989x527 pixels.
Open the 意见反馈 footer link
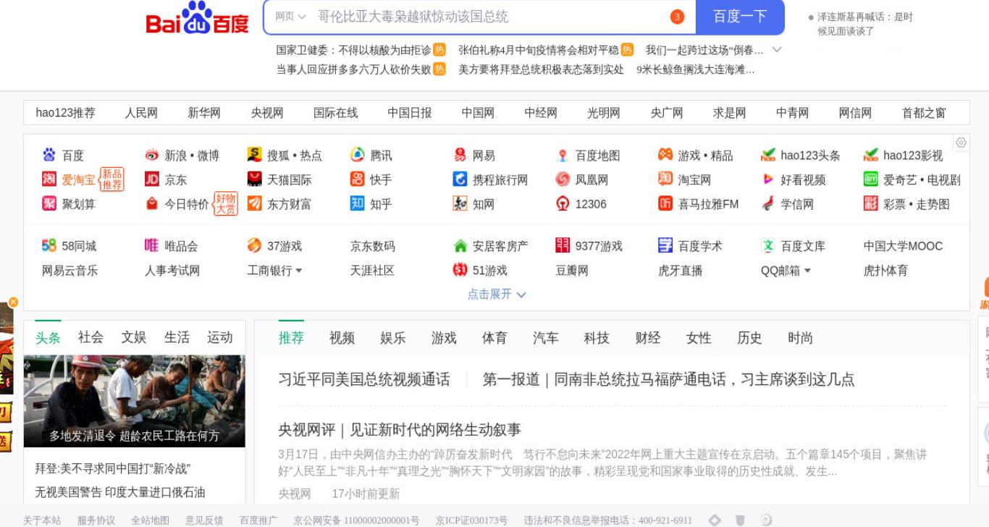tap(204, 520)
